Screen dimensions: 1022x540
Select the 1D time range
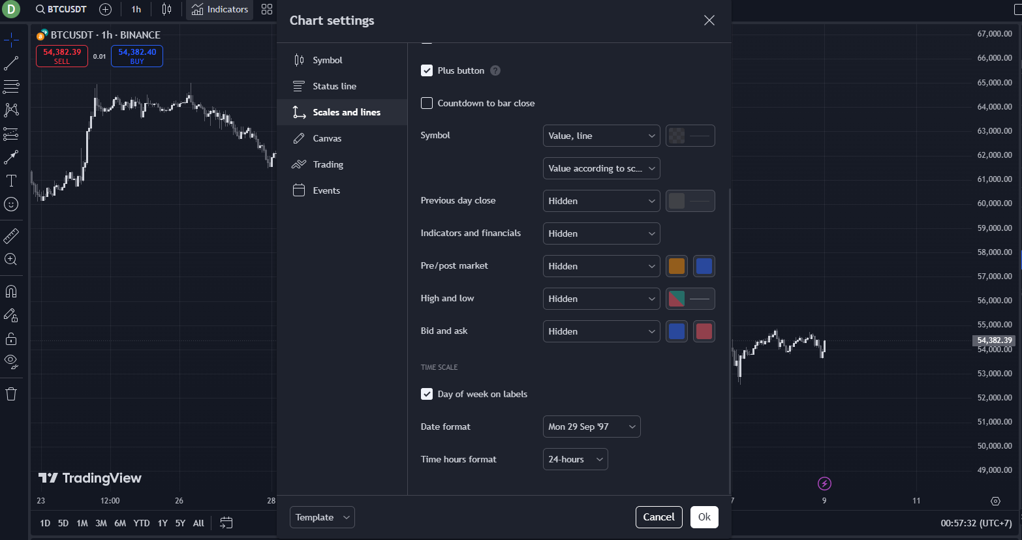(x=45, y=523)
